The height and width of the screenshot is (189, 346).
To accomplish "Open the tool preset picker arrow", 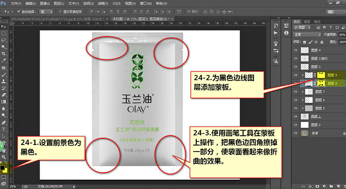I will [12, 12].
